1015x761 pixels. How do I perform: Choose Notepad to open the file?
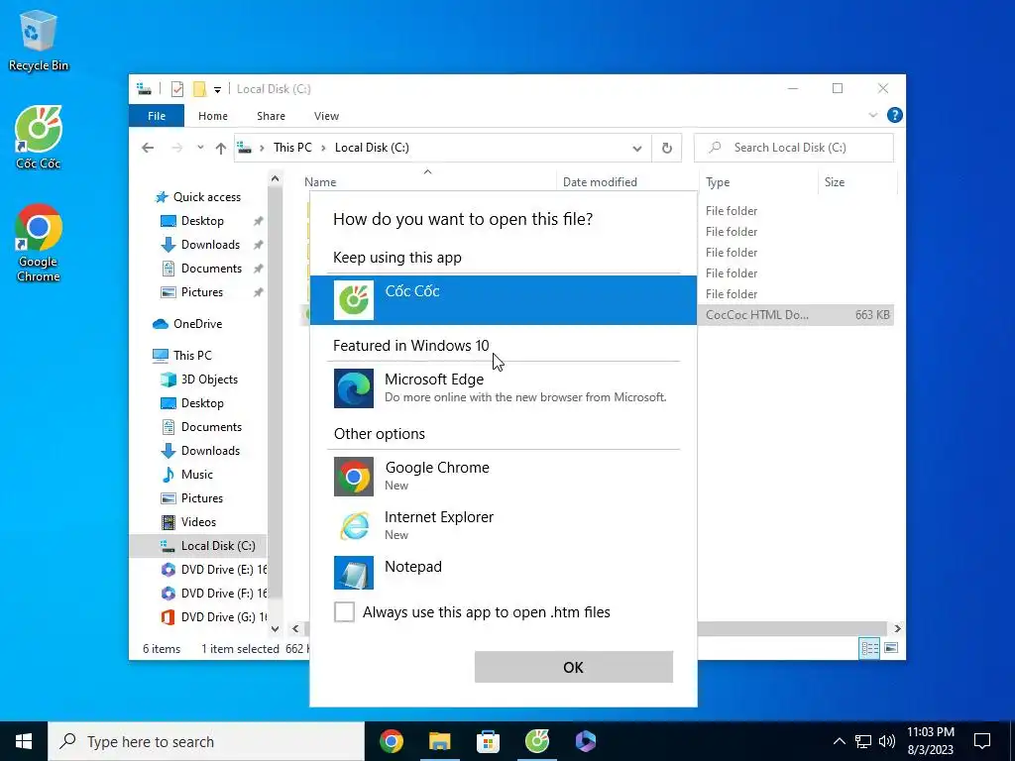[x=503, y=572]
